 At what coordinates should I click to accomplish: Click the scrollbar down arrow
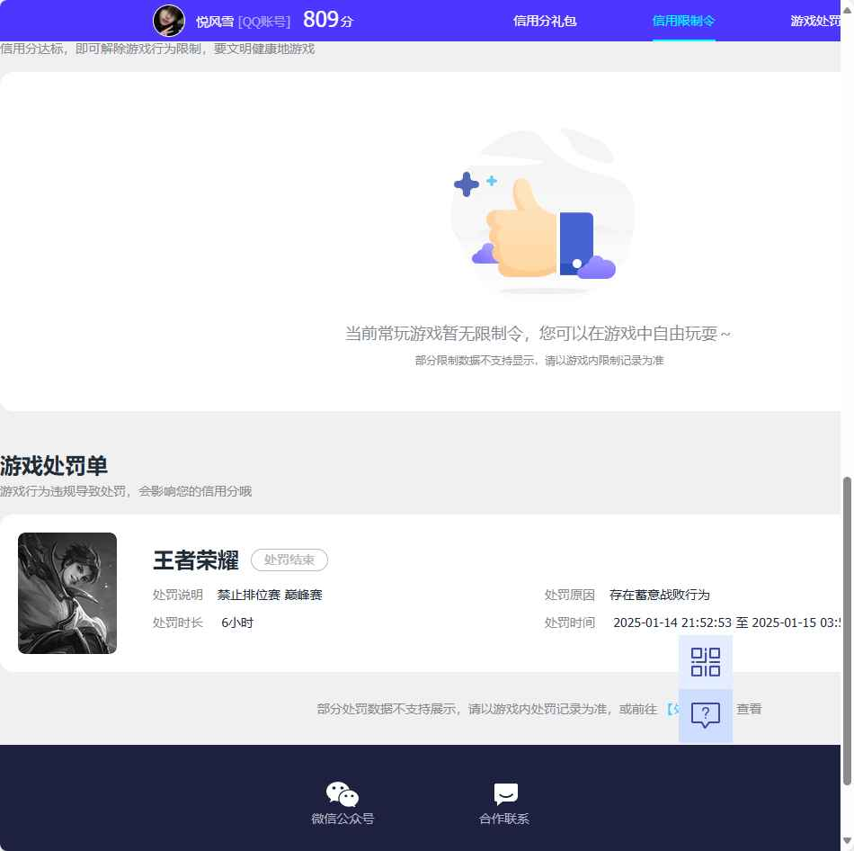coord(847,840)
